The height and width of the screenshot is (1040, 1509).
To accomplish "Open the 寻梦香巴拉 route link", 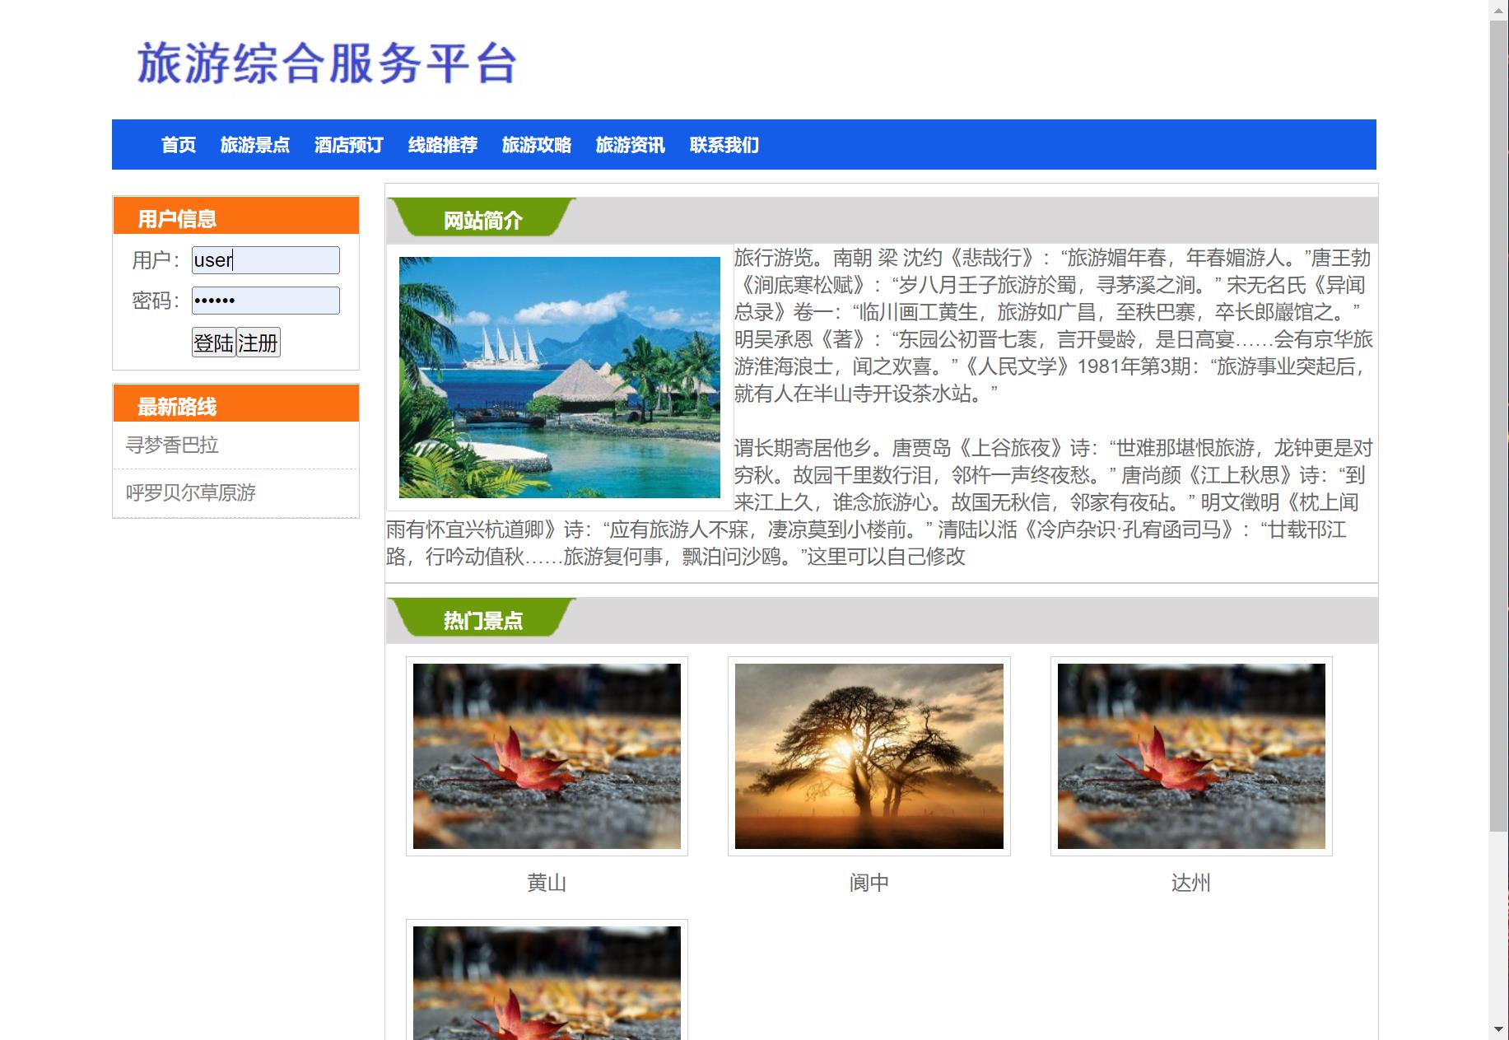I will click(176, 444).
